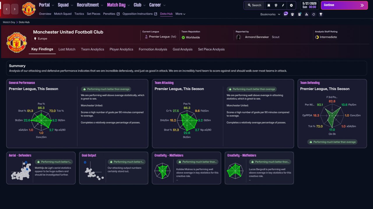Go to Match Squad
This screenshot has width=373, height=209.
coord(63,14)
